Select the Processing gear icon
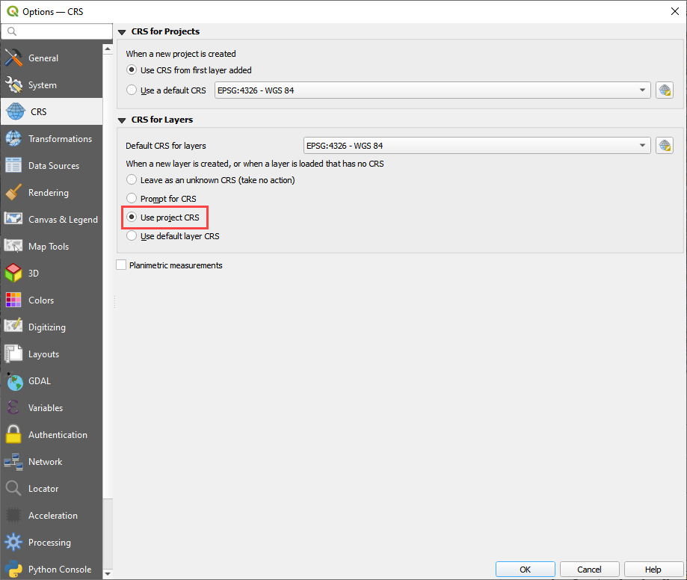Image resolution: width=687 pixels, height=580 pixels. coord(13,543)
